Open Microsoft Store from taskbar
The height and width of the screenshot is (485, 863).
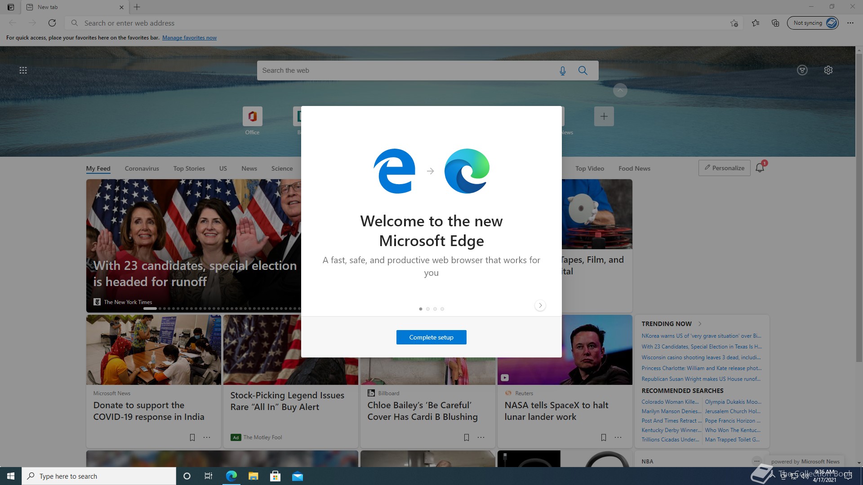[x=276, y=476]
